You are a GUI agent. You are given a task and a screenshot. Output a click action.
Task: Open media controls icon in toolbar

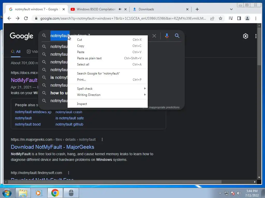coord(231,18)
